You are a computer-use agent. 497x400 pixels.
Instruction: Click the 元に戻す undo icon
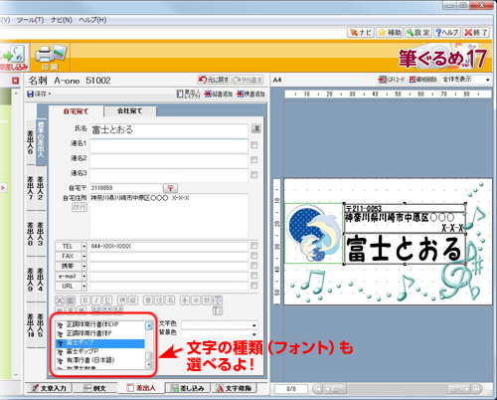click(x=214, y=80)
